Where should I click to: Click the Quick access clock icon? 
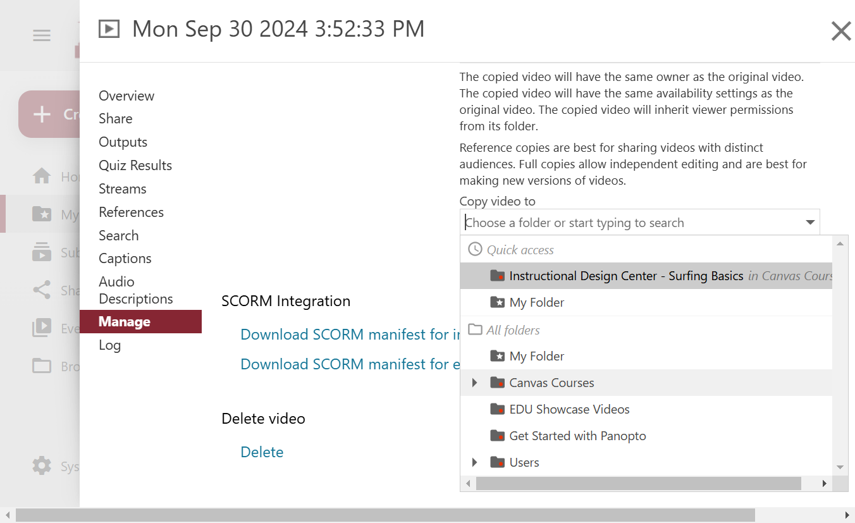[475, 249]
